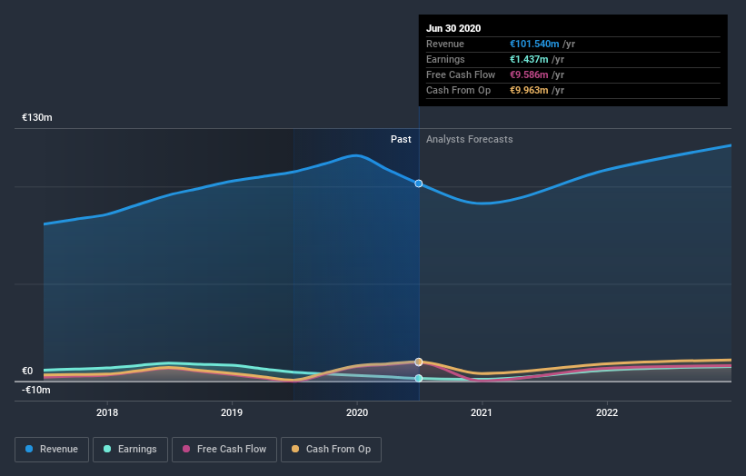Click the €9.963m cash from op value
Screen dimensions: 746x476
click(x=529, y=90)
